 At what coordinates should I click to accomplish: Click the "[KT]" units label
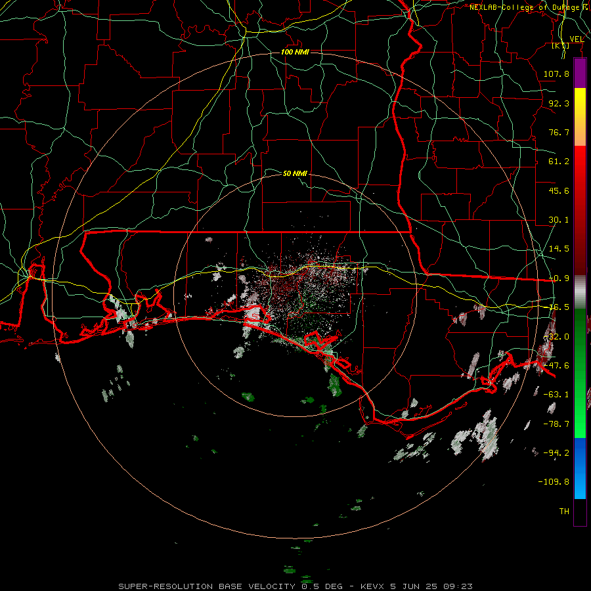[561, 45]
